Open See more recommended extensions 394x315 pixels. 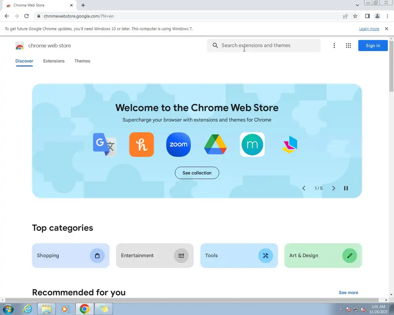tap(348, 293)
